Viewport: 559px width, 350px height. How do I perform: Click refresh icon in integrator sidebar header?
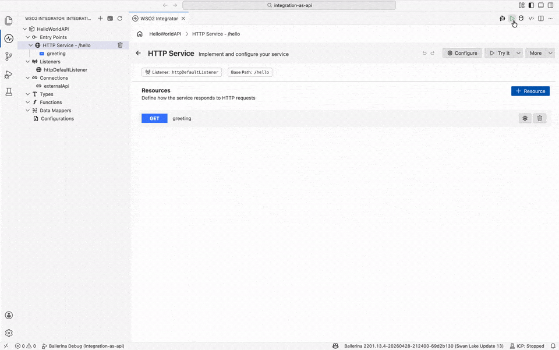tap(120, 18)
